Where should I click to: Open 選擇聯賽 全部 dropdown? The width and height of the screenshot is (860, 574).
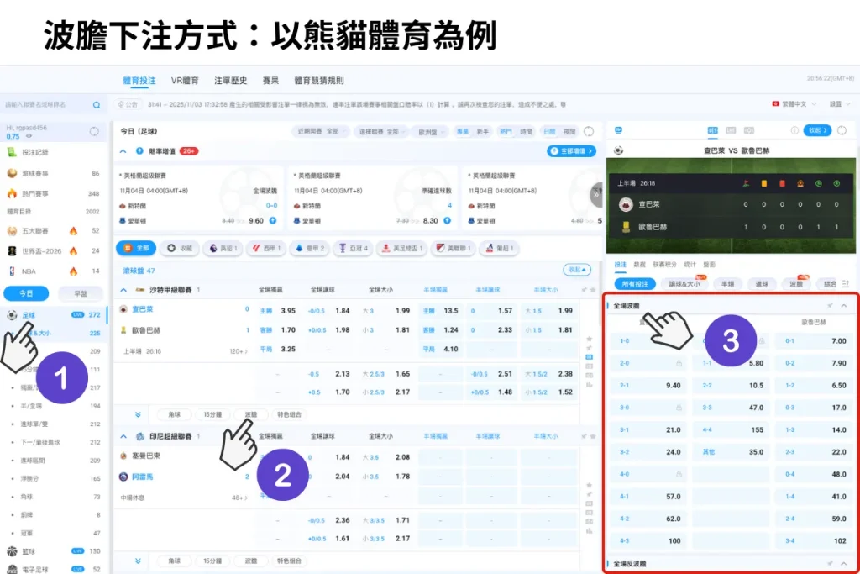click(382, 132)
